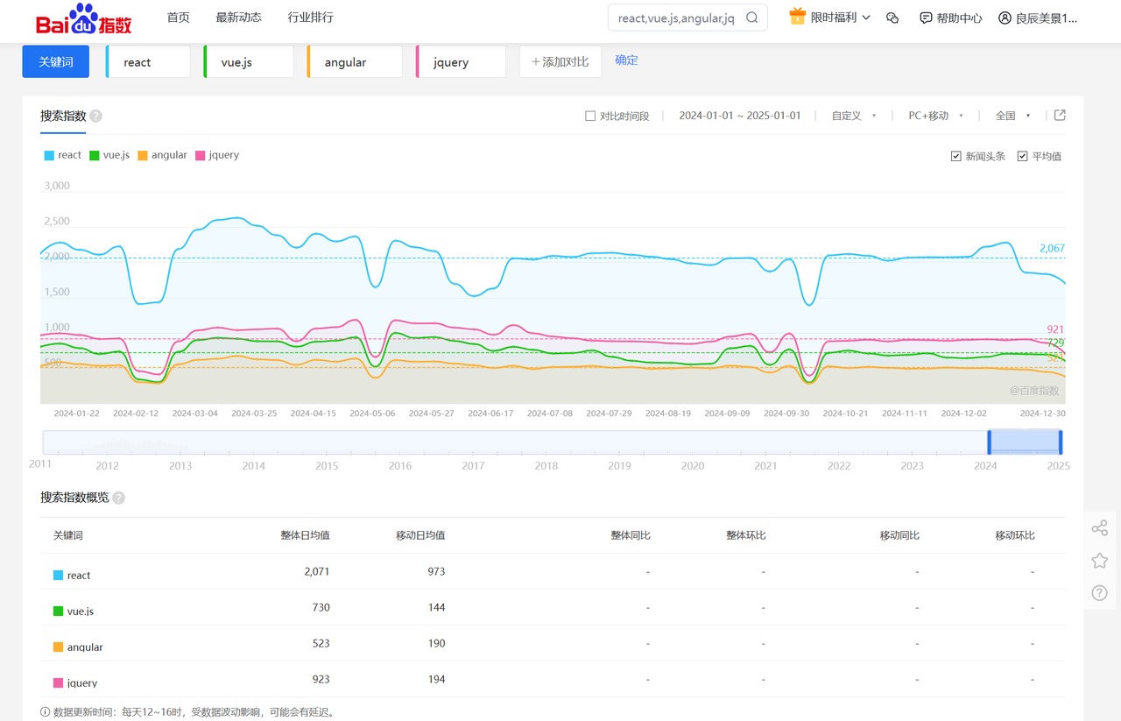1121x721 pixels.
Task: Toggle react series in chart legend
Action: pyautogui.click(x=63, y=155)
